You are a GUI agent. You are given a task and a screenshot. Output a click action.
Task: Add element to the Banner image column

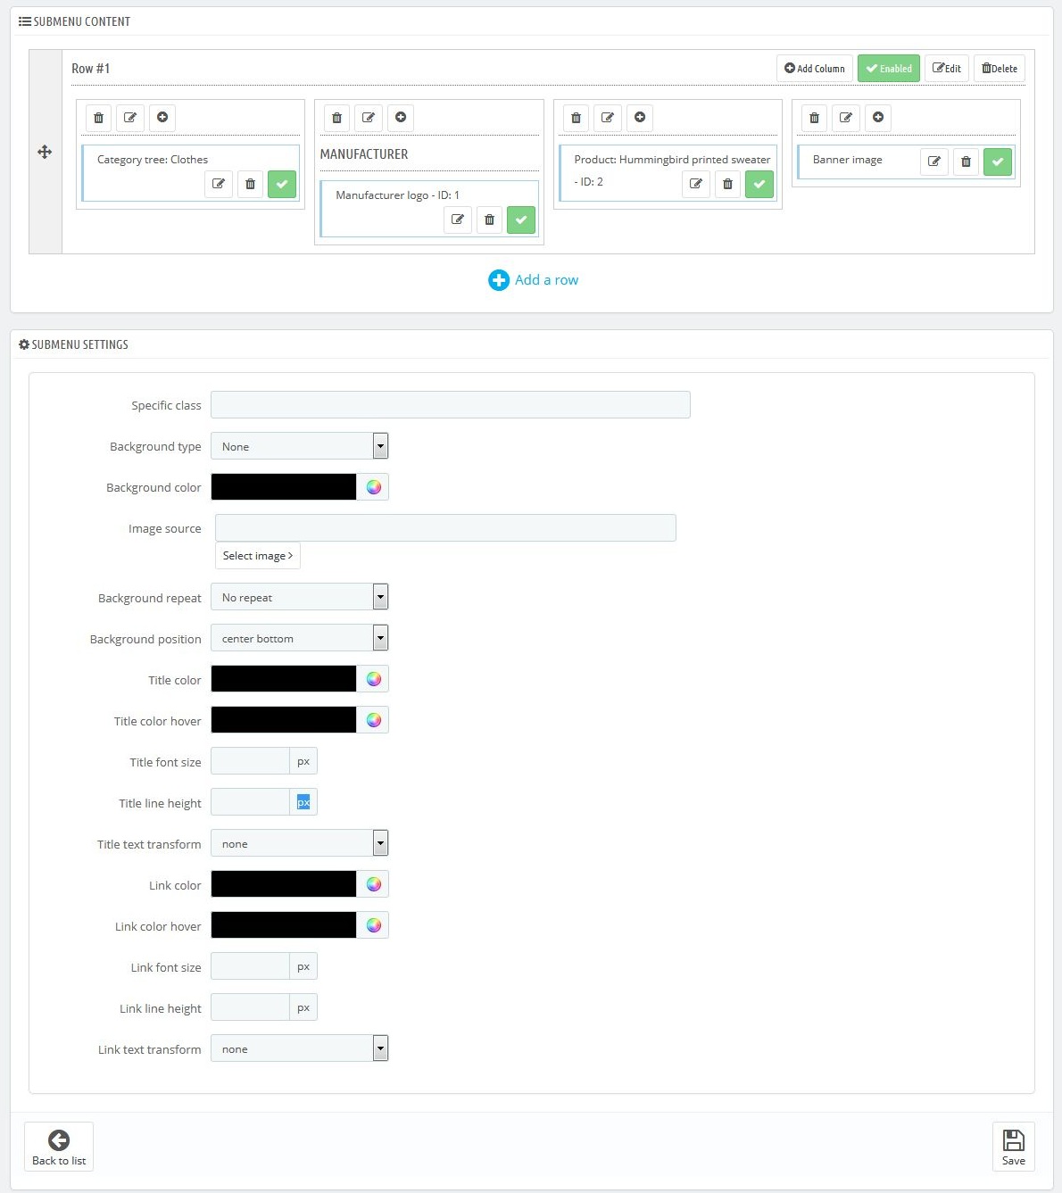click(x=878, y=118)
